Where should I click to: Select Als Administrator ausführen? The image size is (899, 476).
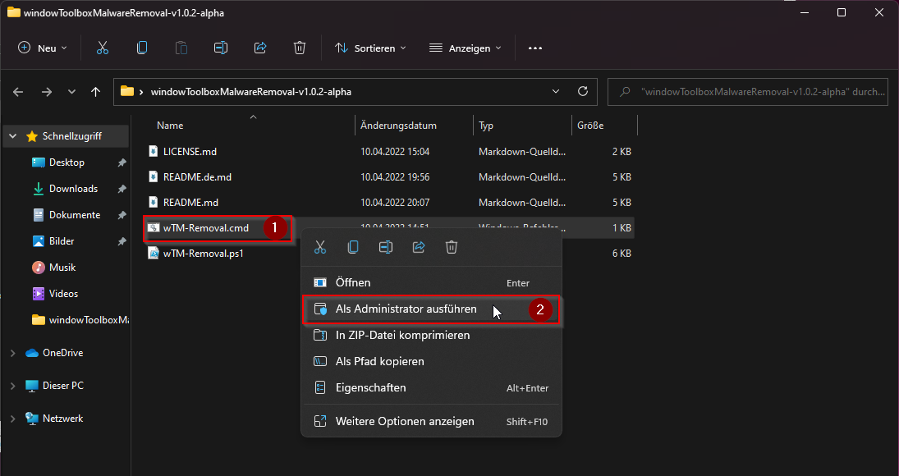[x=431, y=309]
